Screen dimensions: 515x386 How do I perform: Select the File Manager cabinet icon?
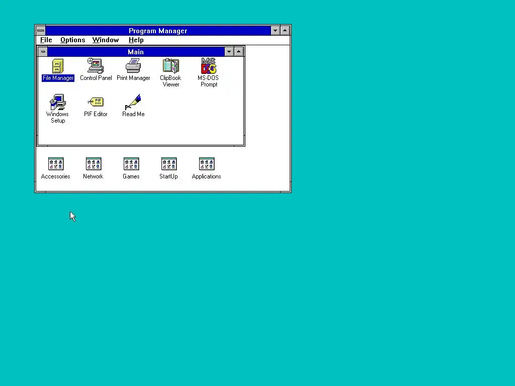click(x=58, y=66)
